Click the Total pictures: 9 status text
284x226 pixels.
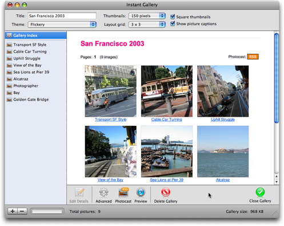tap(85, 212)
